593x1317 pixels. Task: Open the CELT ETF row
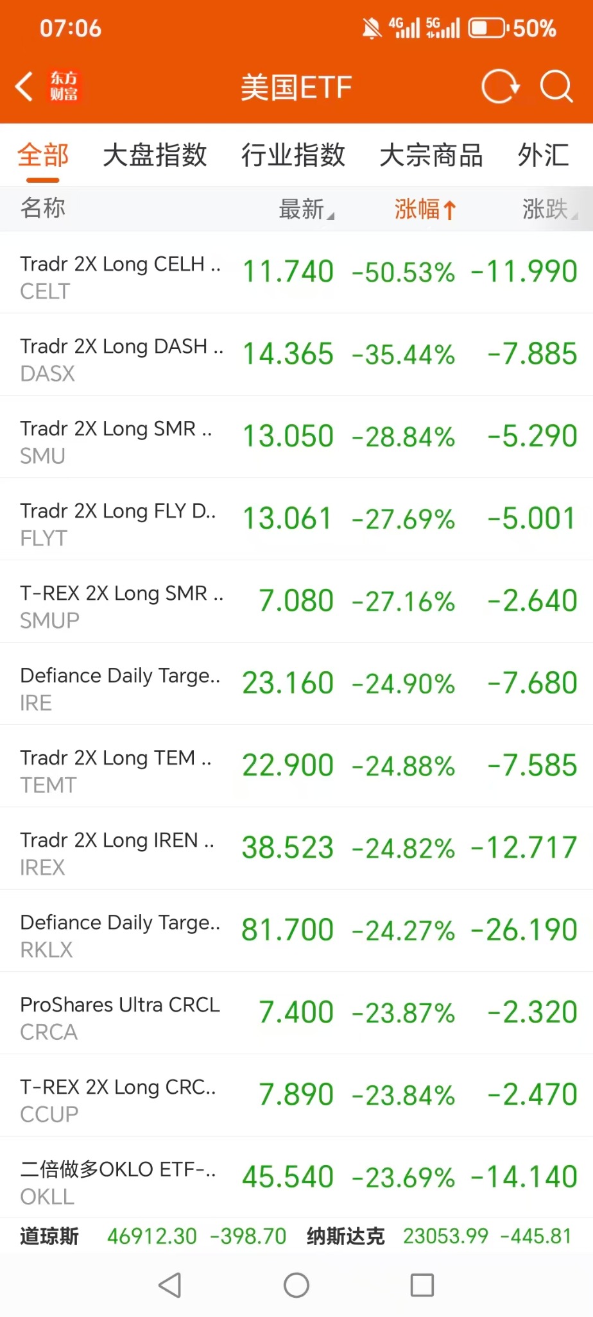[296, 273]
